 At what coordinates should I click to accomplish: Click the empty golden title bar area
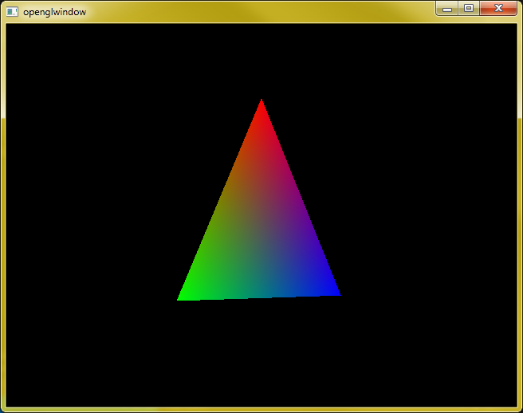click(260, 12)
